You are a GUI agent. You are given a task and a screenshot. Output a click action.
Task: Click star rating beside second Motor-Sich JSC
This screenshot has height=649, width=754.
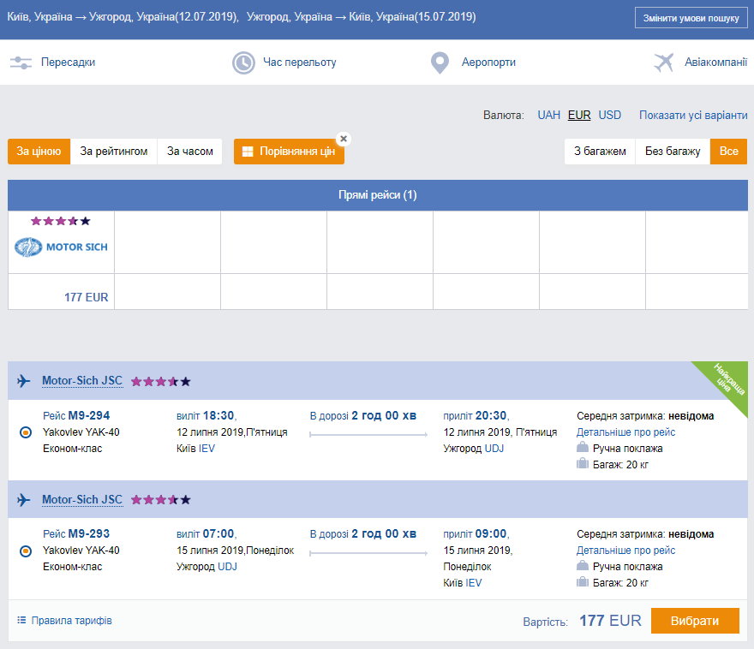pyautogui.click(x=161, y=500)
